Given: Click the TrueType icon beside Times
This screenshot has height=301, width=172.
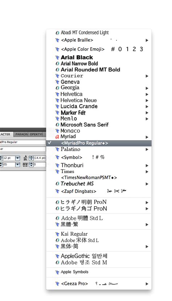Looking at the screenshot, I should (x=57, y=171).
